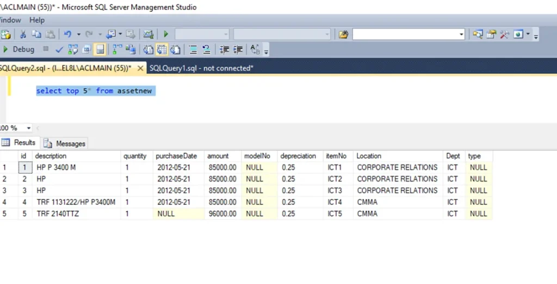Toggle Include Client Statistics icon

[131, 49]
